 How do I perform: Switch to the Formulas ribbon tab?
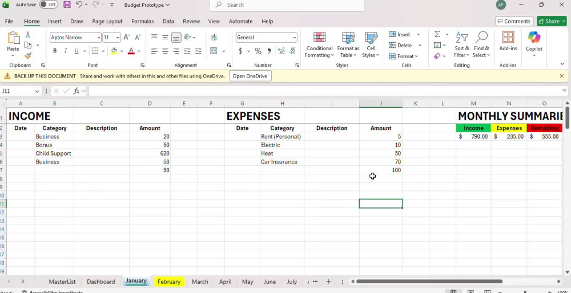tap(142, 21)
